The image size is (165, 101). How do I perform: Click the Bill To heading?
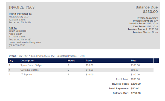[x=13, y=28]
